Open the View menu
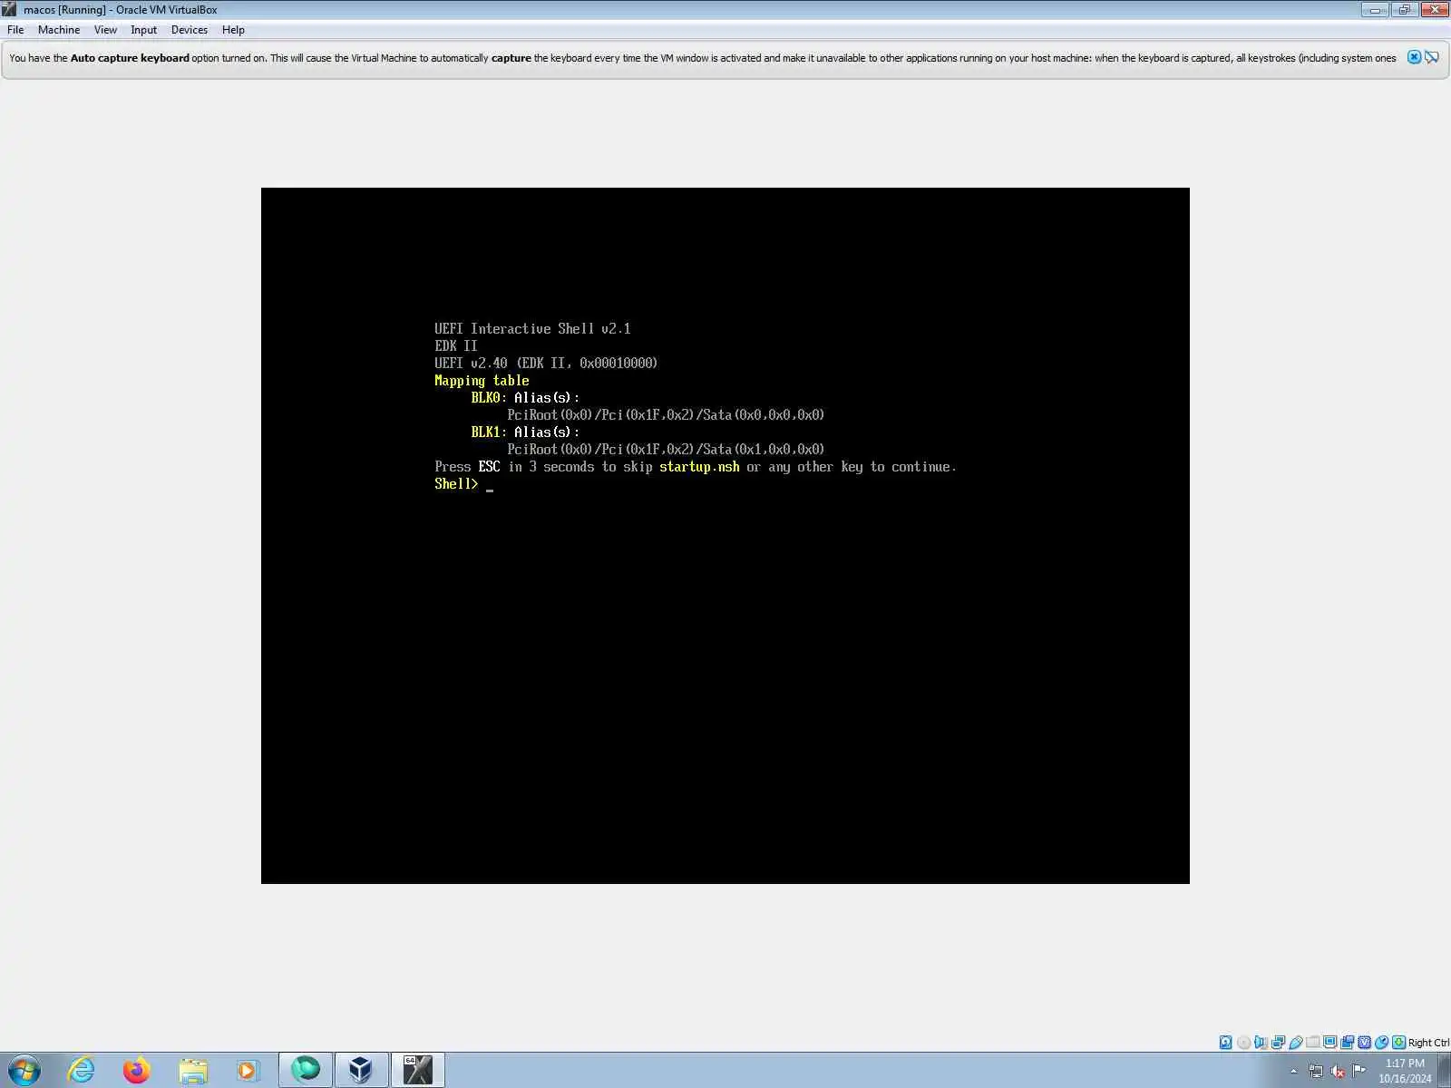The height and width of the screenshot is (1088, 1451). tap(105, 30)
